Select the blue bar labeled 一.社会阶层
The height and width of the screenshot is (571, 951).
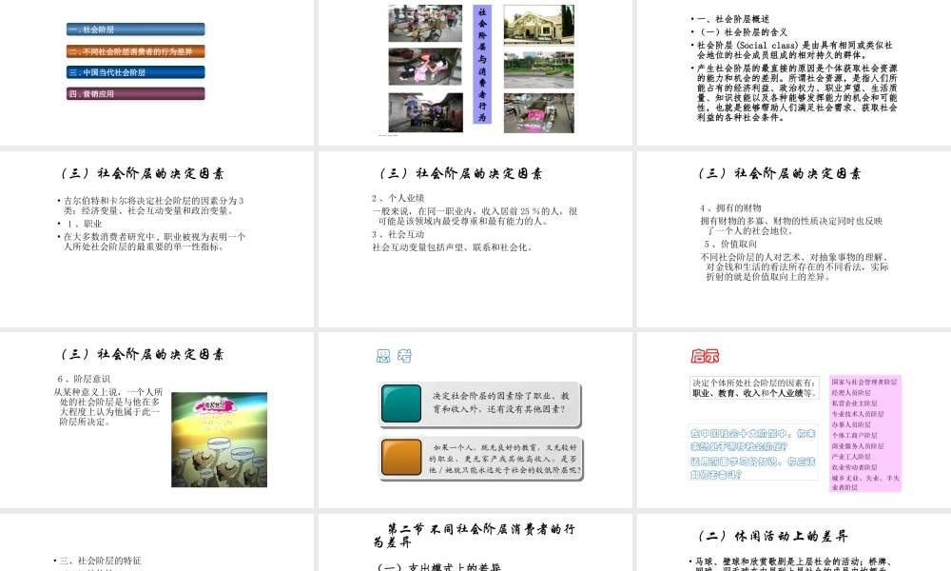tap(134, 29)
